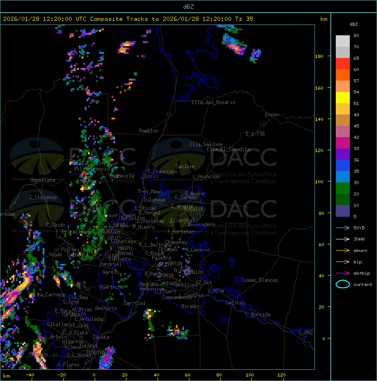Screen dimensions: 377x381
Task: Click the 'Uspallata' place label
Action: (43, 180)
